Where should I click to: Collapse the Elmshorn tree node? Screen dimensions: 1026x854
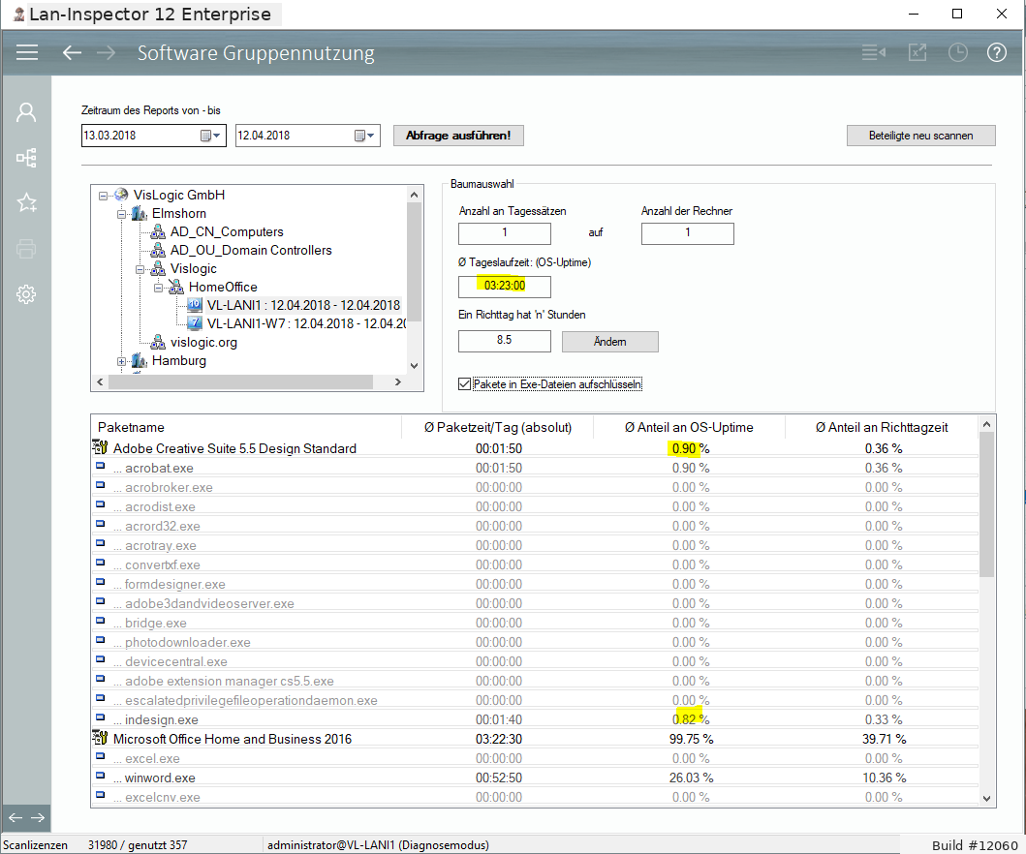pyautogui.click(x=121, y=214)
